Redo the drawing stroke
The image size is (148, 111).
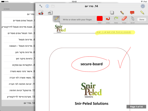(116, 20)
